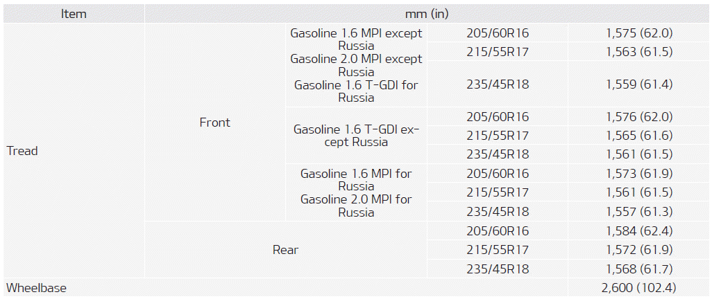Click the "Wheelbase" row label

click(36, 287)
